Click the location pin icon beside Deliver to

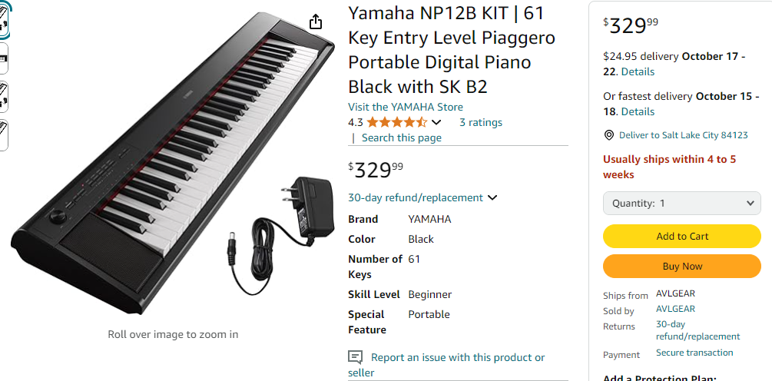609,135
